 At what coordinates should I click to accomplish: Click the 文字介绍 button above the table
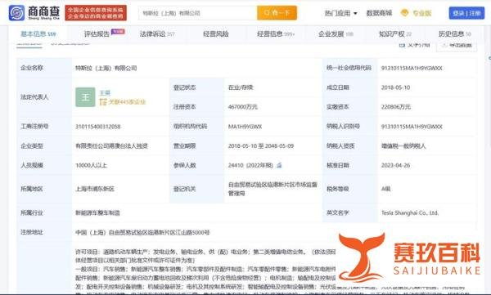415,46
